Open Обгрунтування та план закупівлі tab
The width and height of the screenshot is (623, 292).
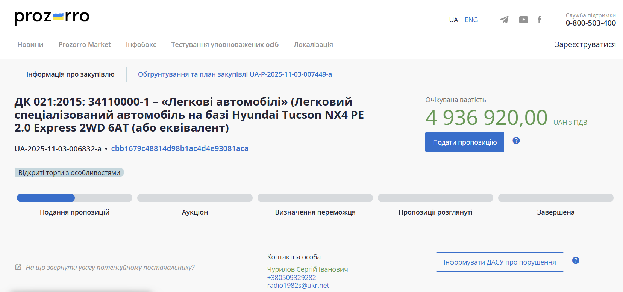[x=235, y=74]
